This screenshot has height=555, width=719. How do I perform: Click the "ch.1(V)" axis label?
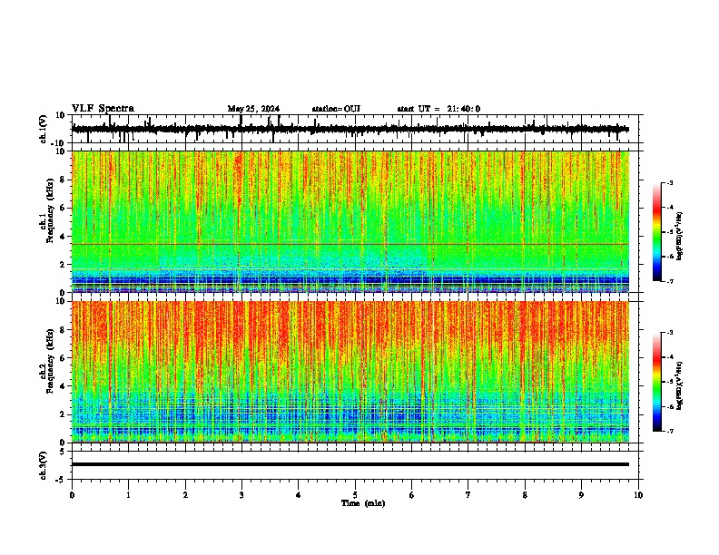pos(44,129)
